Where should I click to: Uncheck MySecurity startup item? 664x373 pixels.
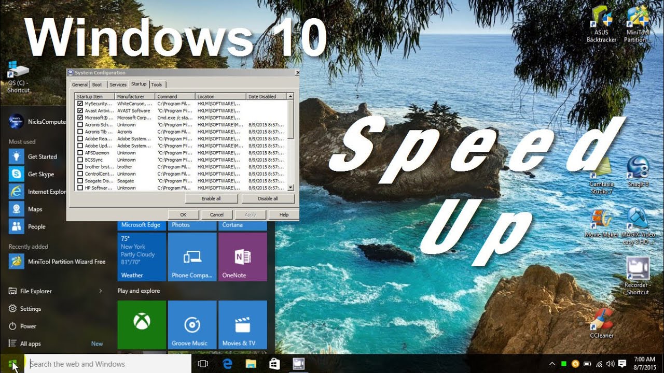tap(80, 104)
